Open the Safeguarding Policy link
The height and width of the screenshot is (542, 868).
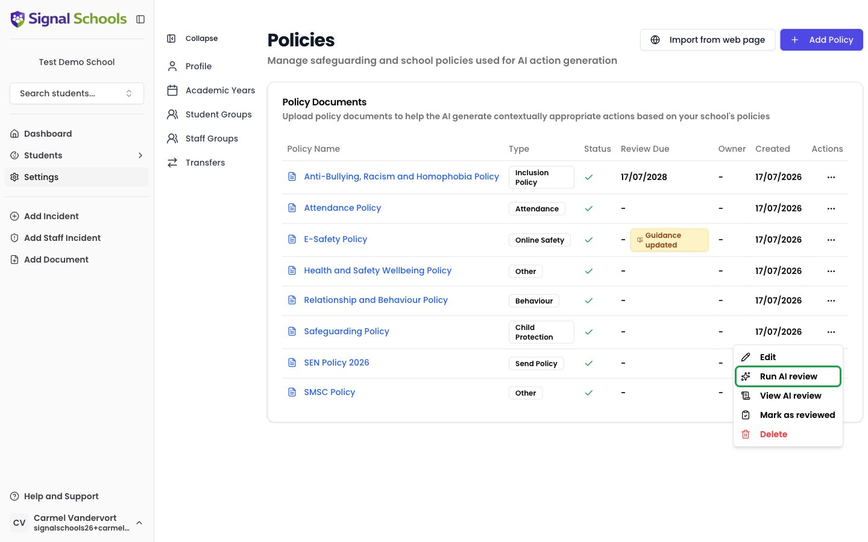pos(347,331)
